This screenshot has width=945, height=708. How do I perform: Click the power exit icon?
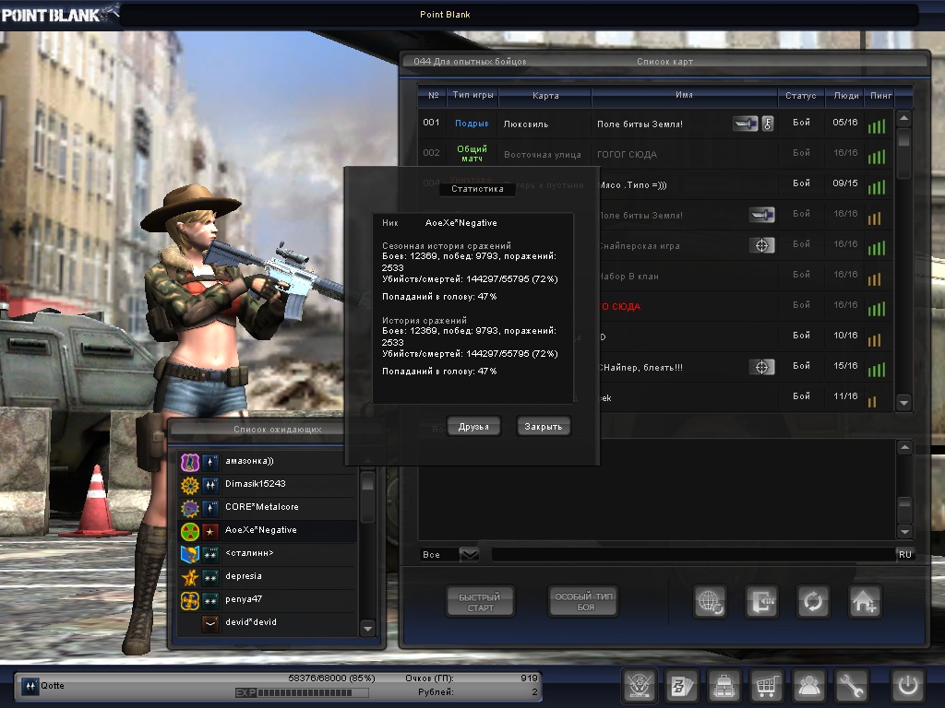click(908, 686)
